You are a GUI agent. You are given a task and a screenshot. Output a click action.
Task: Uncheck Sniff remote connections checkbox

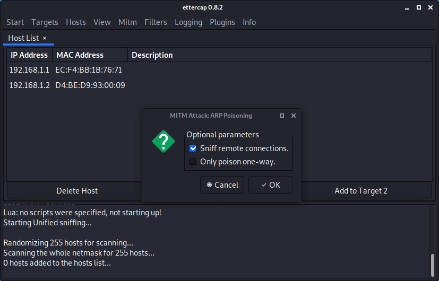point(193,148)
